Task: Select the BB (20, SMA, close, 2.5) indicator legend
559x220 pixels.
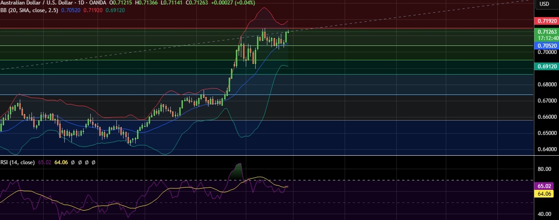Action: pos(29,9)
